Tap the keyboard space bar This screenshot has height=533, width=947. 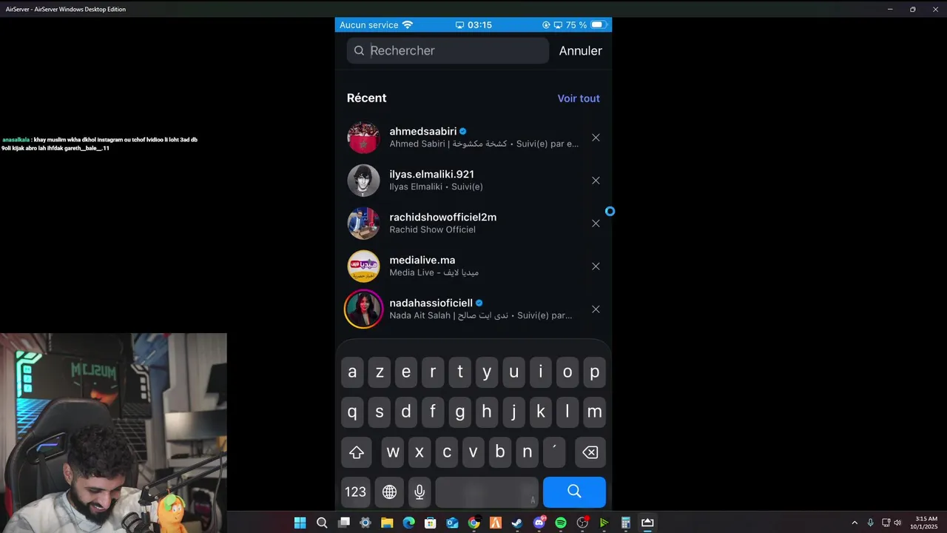coord(487,492)
